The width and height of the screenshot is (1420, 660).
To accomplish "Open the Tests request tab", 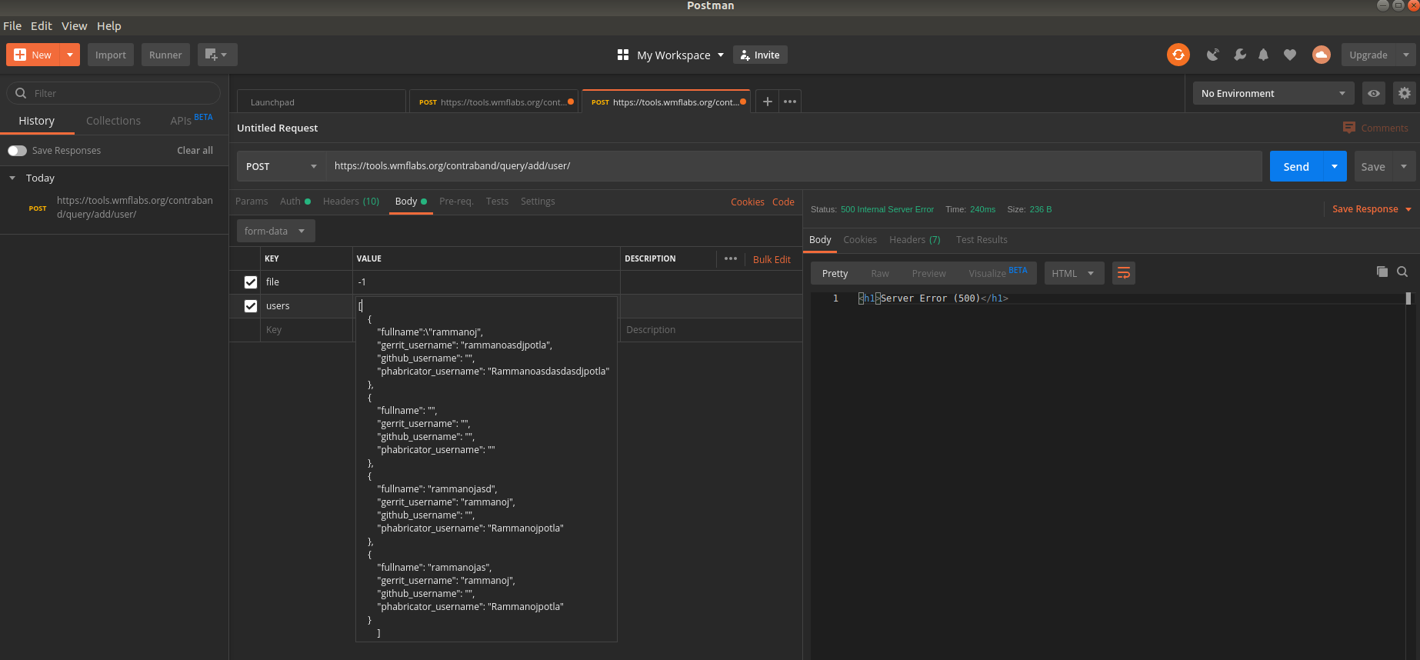I will [x=497, y=201].
